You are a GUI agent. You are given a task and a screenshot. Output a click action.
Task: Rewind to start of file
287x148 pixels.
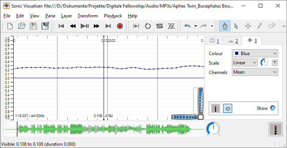[x=61, y=26]
